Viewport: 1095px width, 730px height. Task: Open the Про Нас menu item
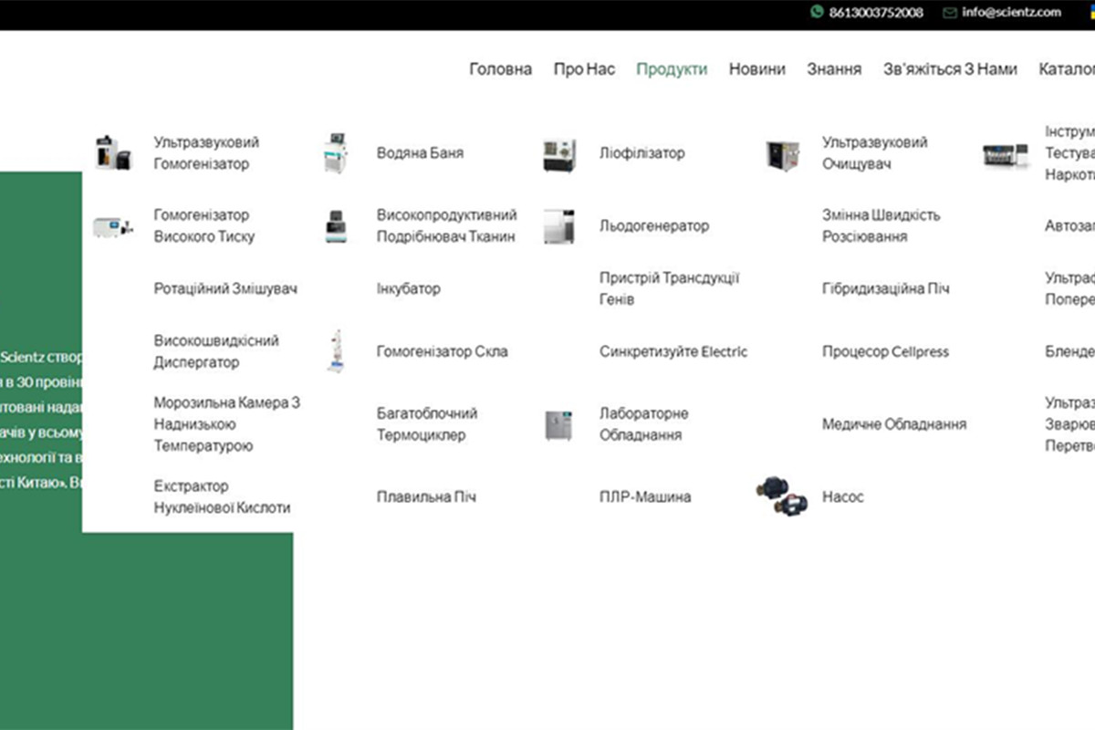tap(584, 69)
